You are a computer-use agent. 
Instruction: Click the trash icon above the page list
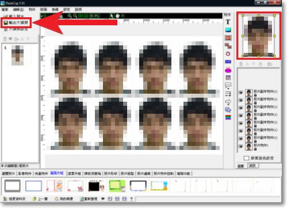[x=5, y=39]
